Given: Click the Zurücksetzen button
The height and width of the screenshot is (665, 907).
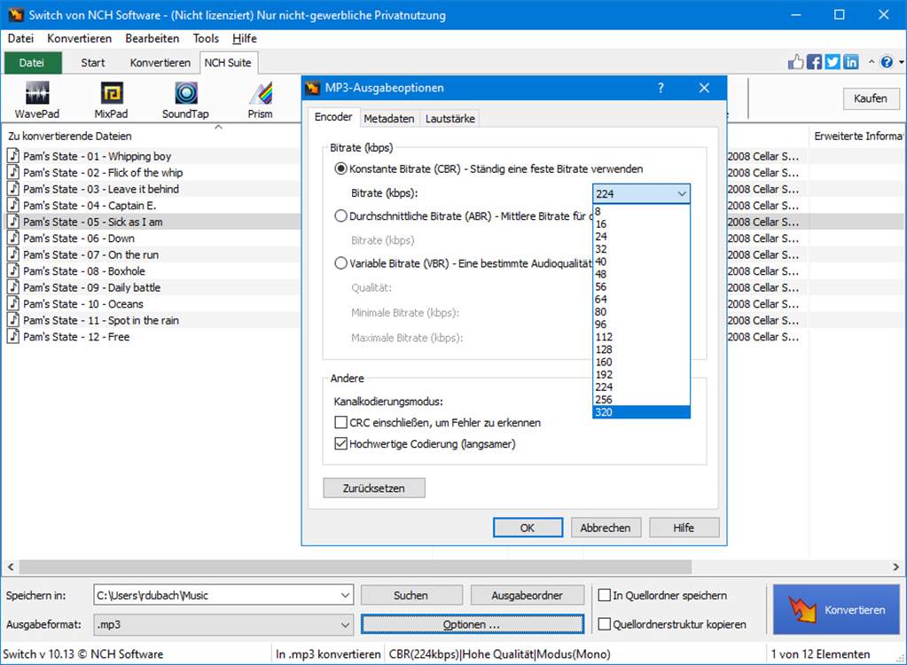Looking at the screenshot, I should pyautogui.click(x=373, y=488).
